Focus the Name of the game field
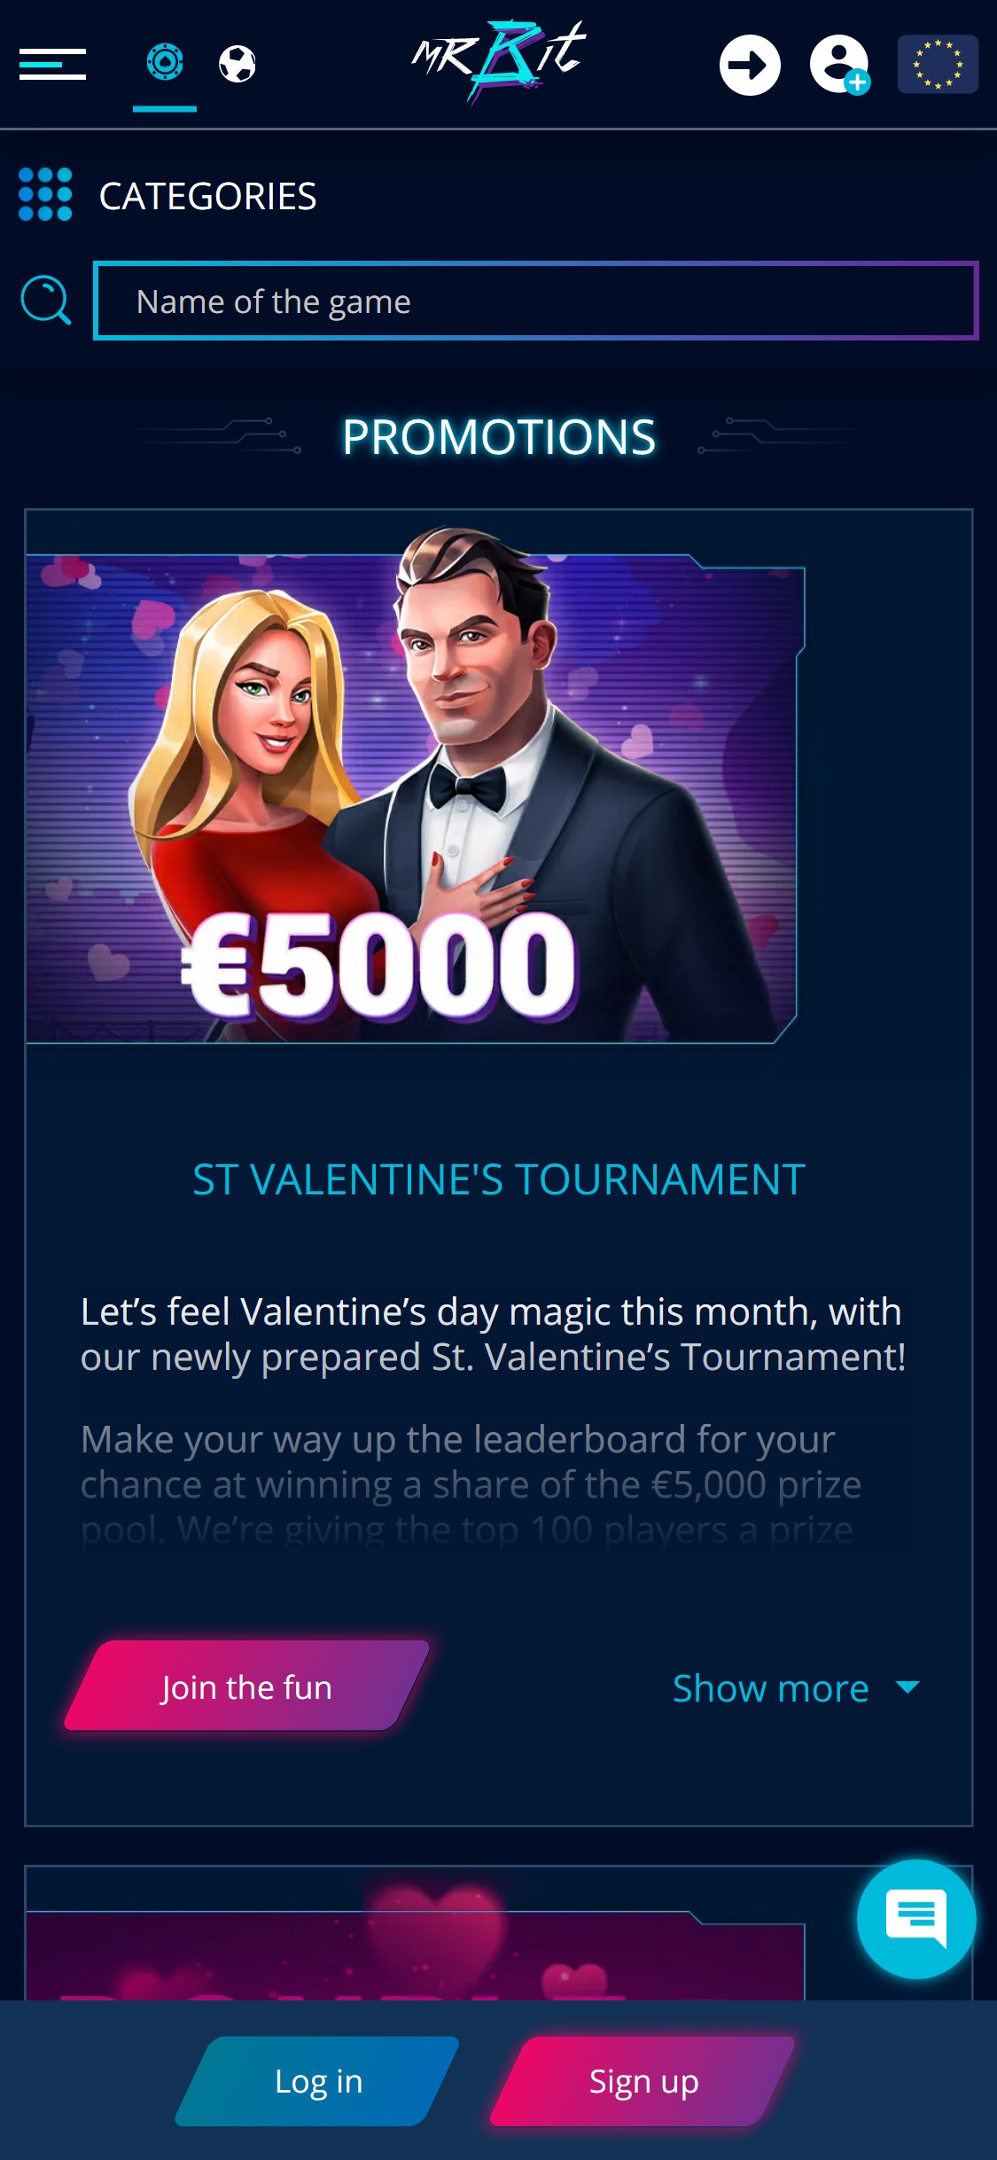This screenshot has width=997, height=2160. (x=535, y=301)
